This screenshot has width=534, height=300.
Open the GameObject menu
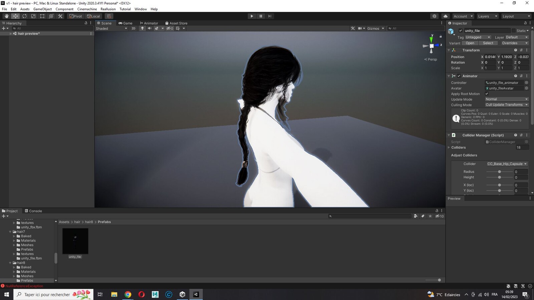coord(42,9)
